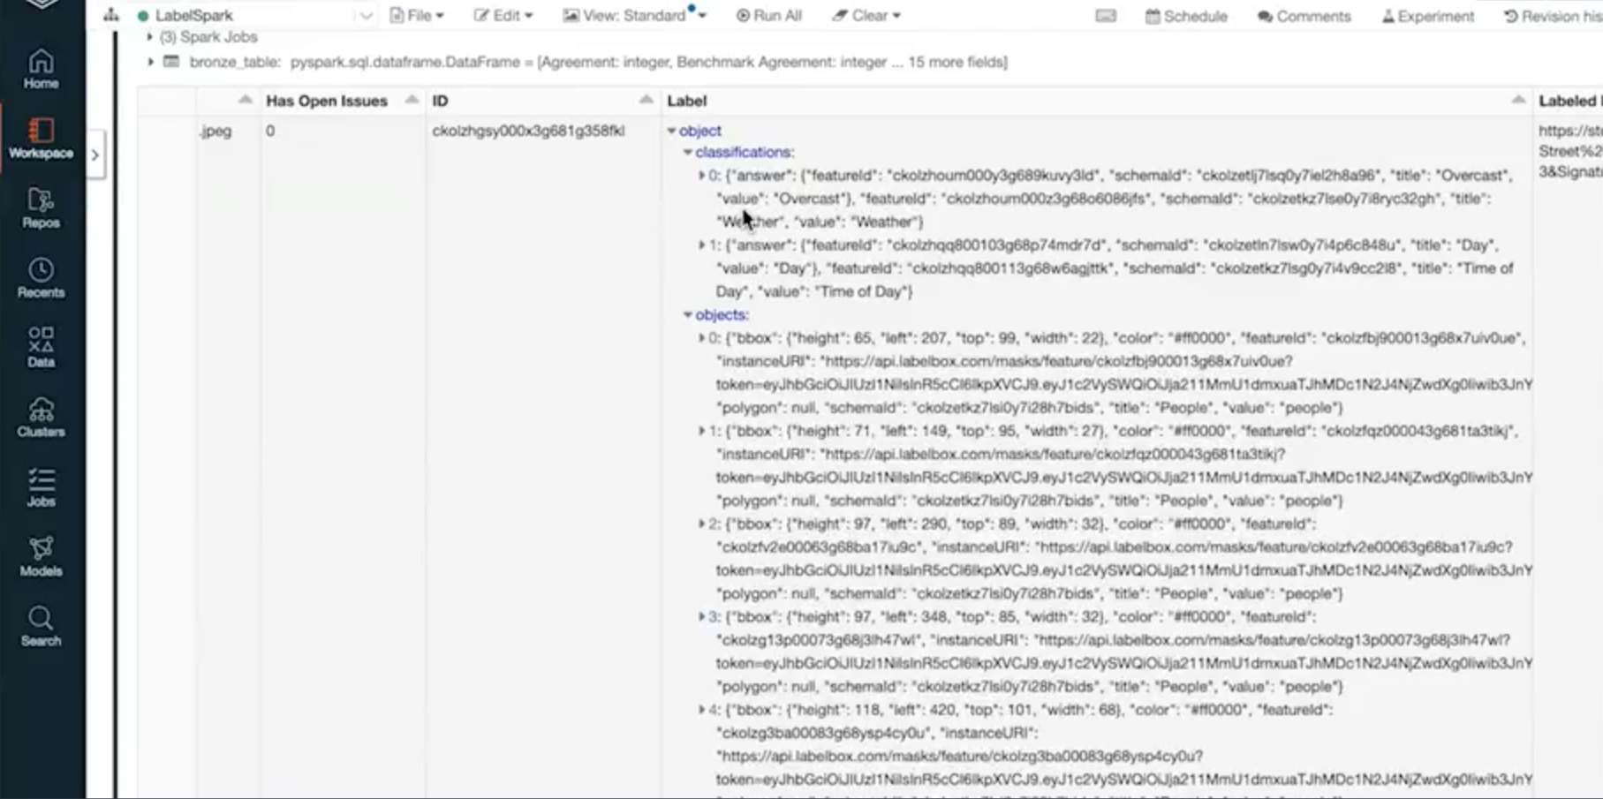Open the Clear menu

866,16
